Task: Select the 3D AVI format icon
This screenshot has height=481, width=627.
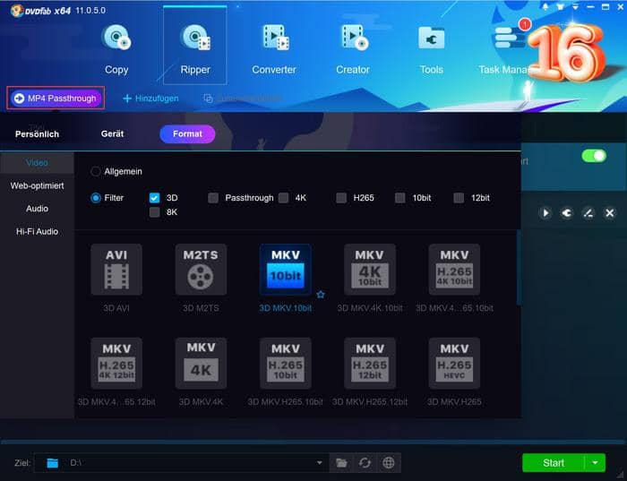Action: click(x=116, y=269)
